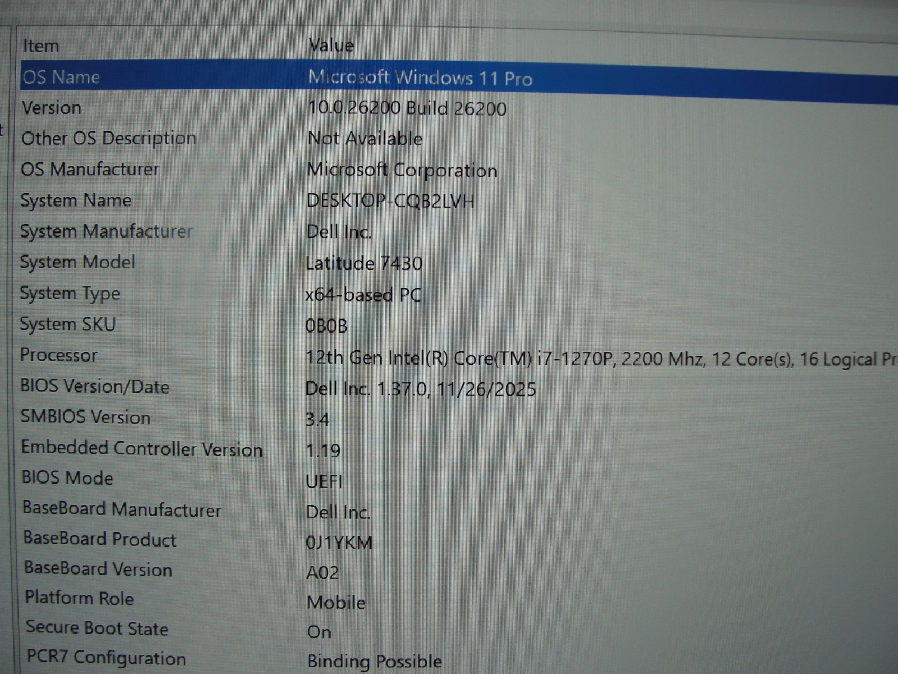This screenshot has height=674, width=898.
Task: Select the System Manufacturer row label
Action: [x=106, y=231]
